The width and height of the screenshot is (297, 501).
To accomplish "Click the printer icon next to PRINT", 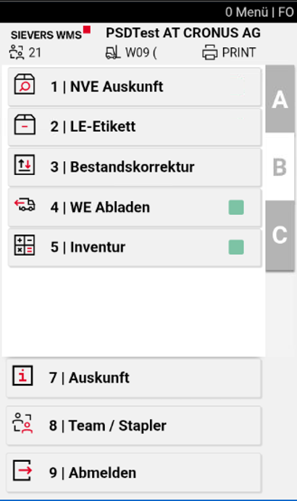I will [x=210, y=52].
